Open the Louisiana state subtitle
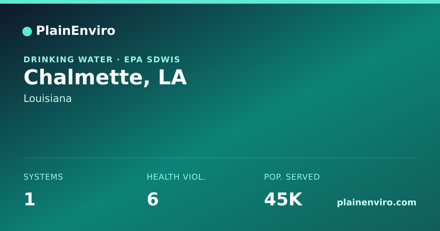The image size is (440, 231). click(48, 99)
